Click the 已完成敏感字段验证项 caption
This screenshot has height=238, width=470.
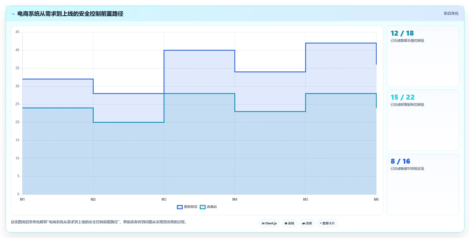pyautogui.click(x=407, y=169)
